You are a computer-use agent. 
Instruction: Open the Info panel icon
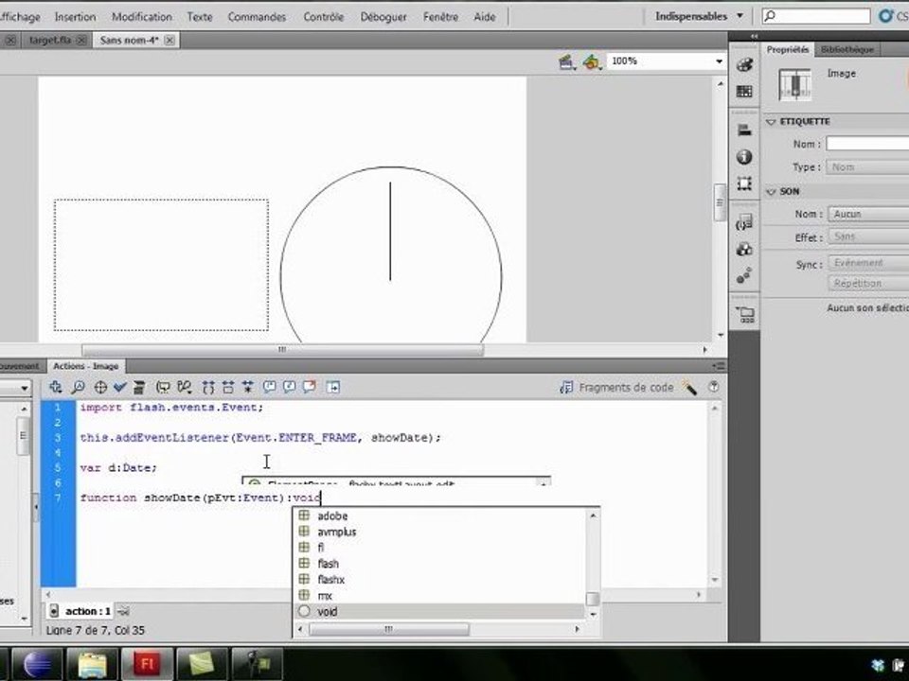point(744,157)
